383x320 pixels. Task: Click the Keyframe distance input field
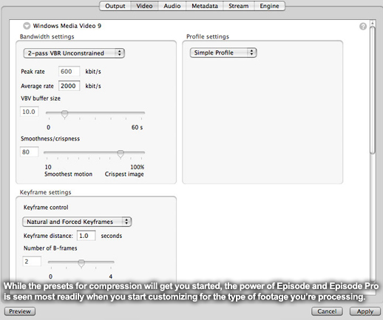(x=86, y=236)
